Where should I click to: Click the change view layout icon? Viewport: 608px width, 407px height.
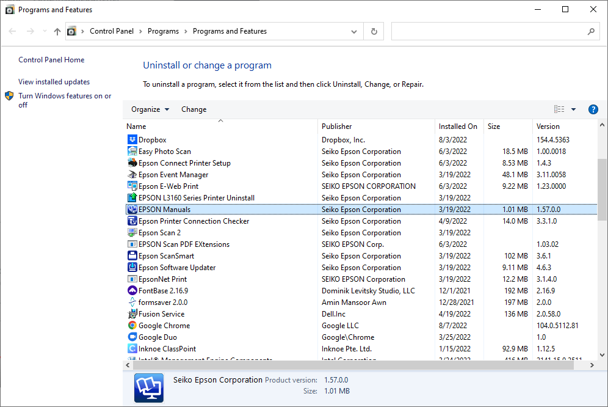559,109
